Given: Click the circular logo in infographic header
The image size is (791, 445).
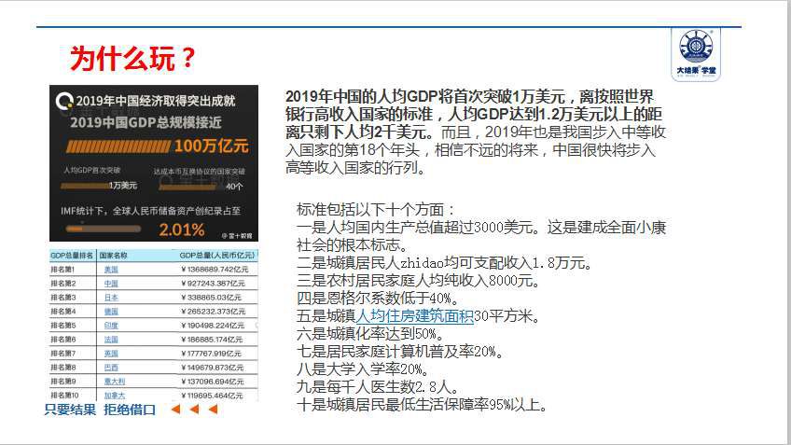Looking at the screenshot, I should click(62, 101).
